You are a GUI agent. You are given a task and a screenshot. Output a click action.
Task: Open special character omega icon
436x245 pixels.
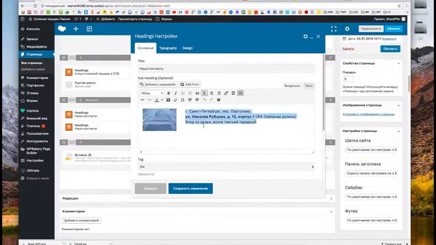[x=183, y=100]
